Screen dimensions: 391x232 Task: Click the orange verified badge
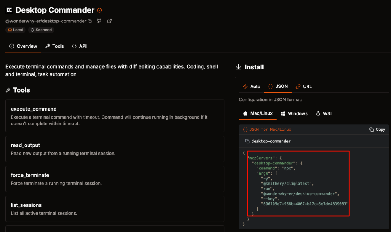[x=100, y=10]
